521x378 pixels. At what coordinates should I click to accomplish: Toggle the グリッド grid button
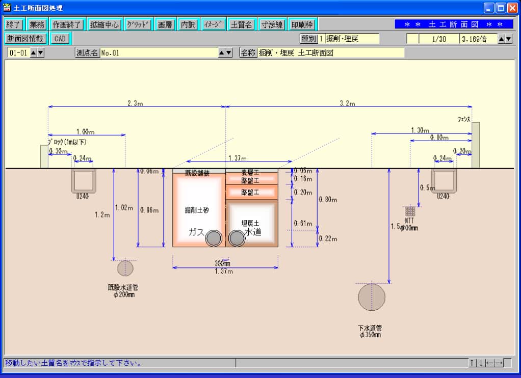139,24
